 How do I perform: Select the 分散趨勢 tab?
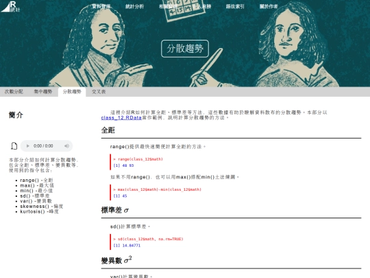click(72, 92)
